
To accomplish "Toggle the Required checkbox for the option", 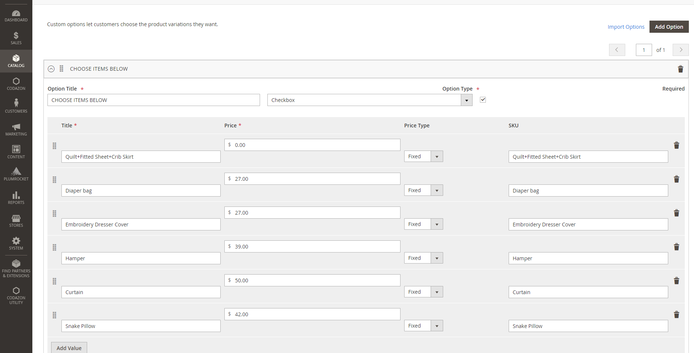I will (483, 100).
